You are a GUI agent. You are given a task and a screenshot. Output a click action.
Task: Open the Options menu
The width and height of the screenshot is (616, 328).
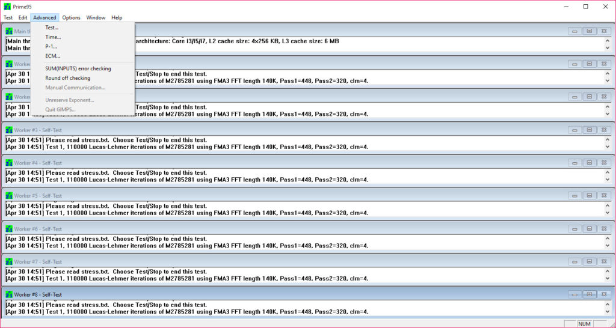click(x=71, y=17)
